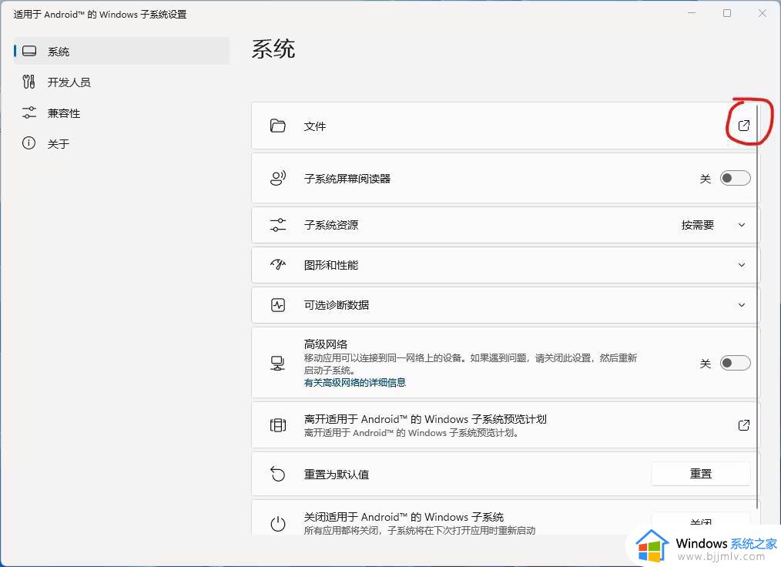
Task: Go to the 兼容性 sidebar page
Action: point(122,112)
